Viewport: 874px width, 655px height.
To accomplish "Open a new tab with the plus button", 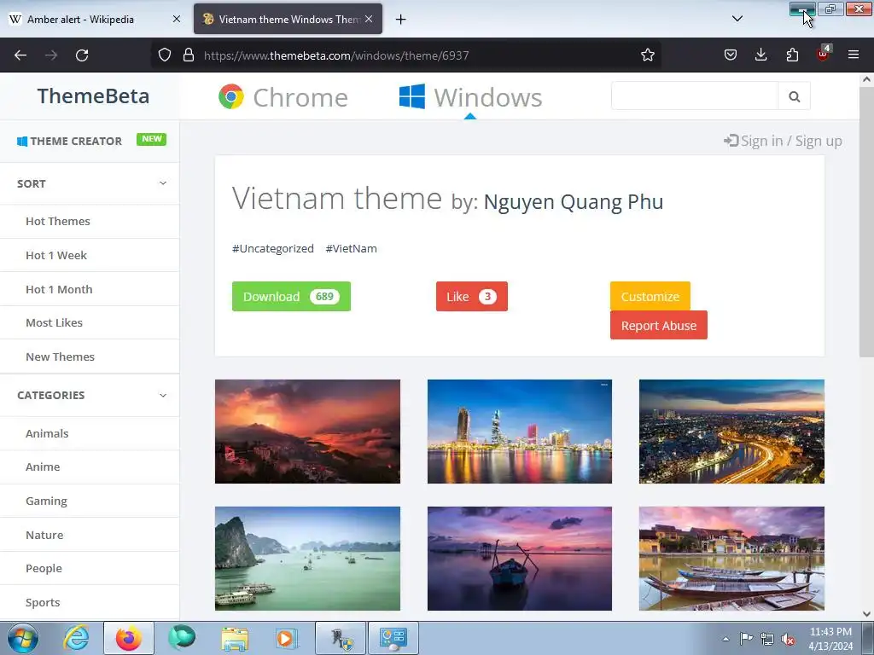I will point(400,20).
